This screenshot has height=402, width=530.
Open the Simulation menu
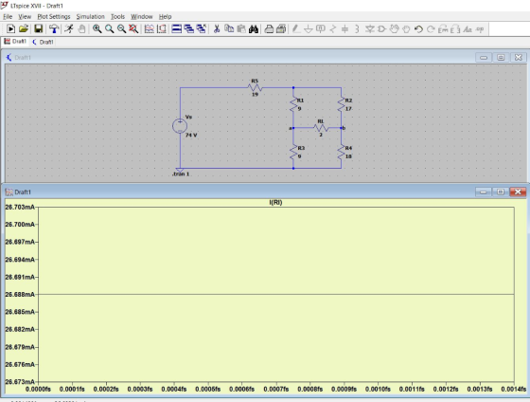coord(90,16)
